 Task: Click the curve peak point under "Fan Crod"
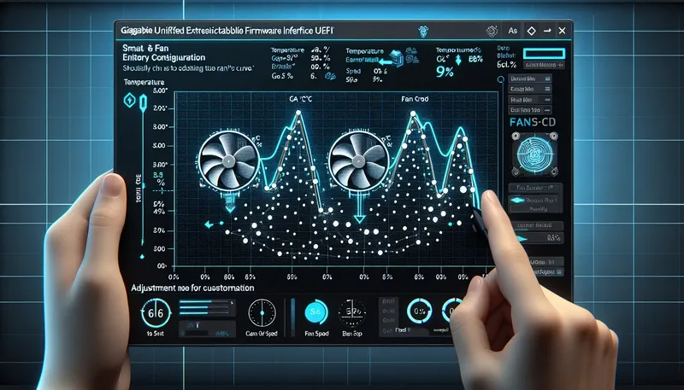[413, 114]
